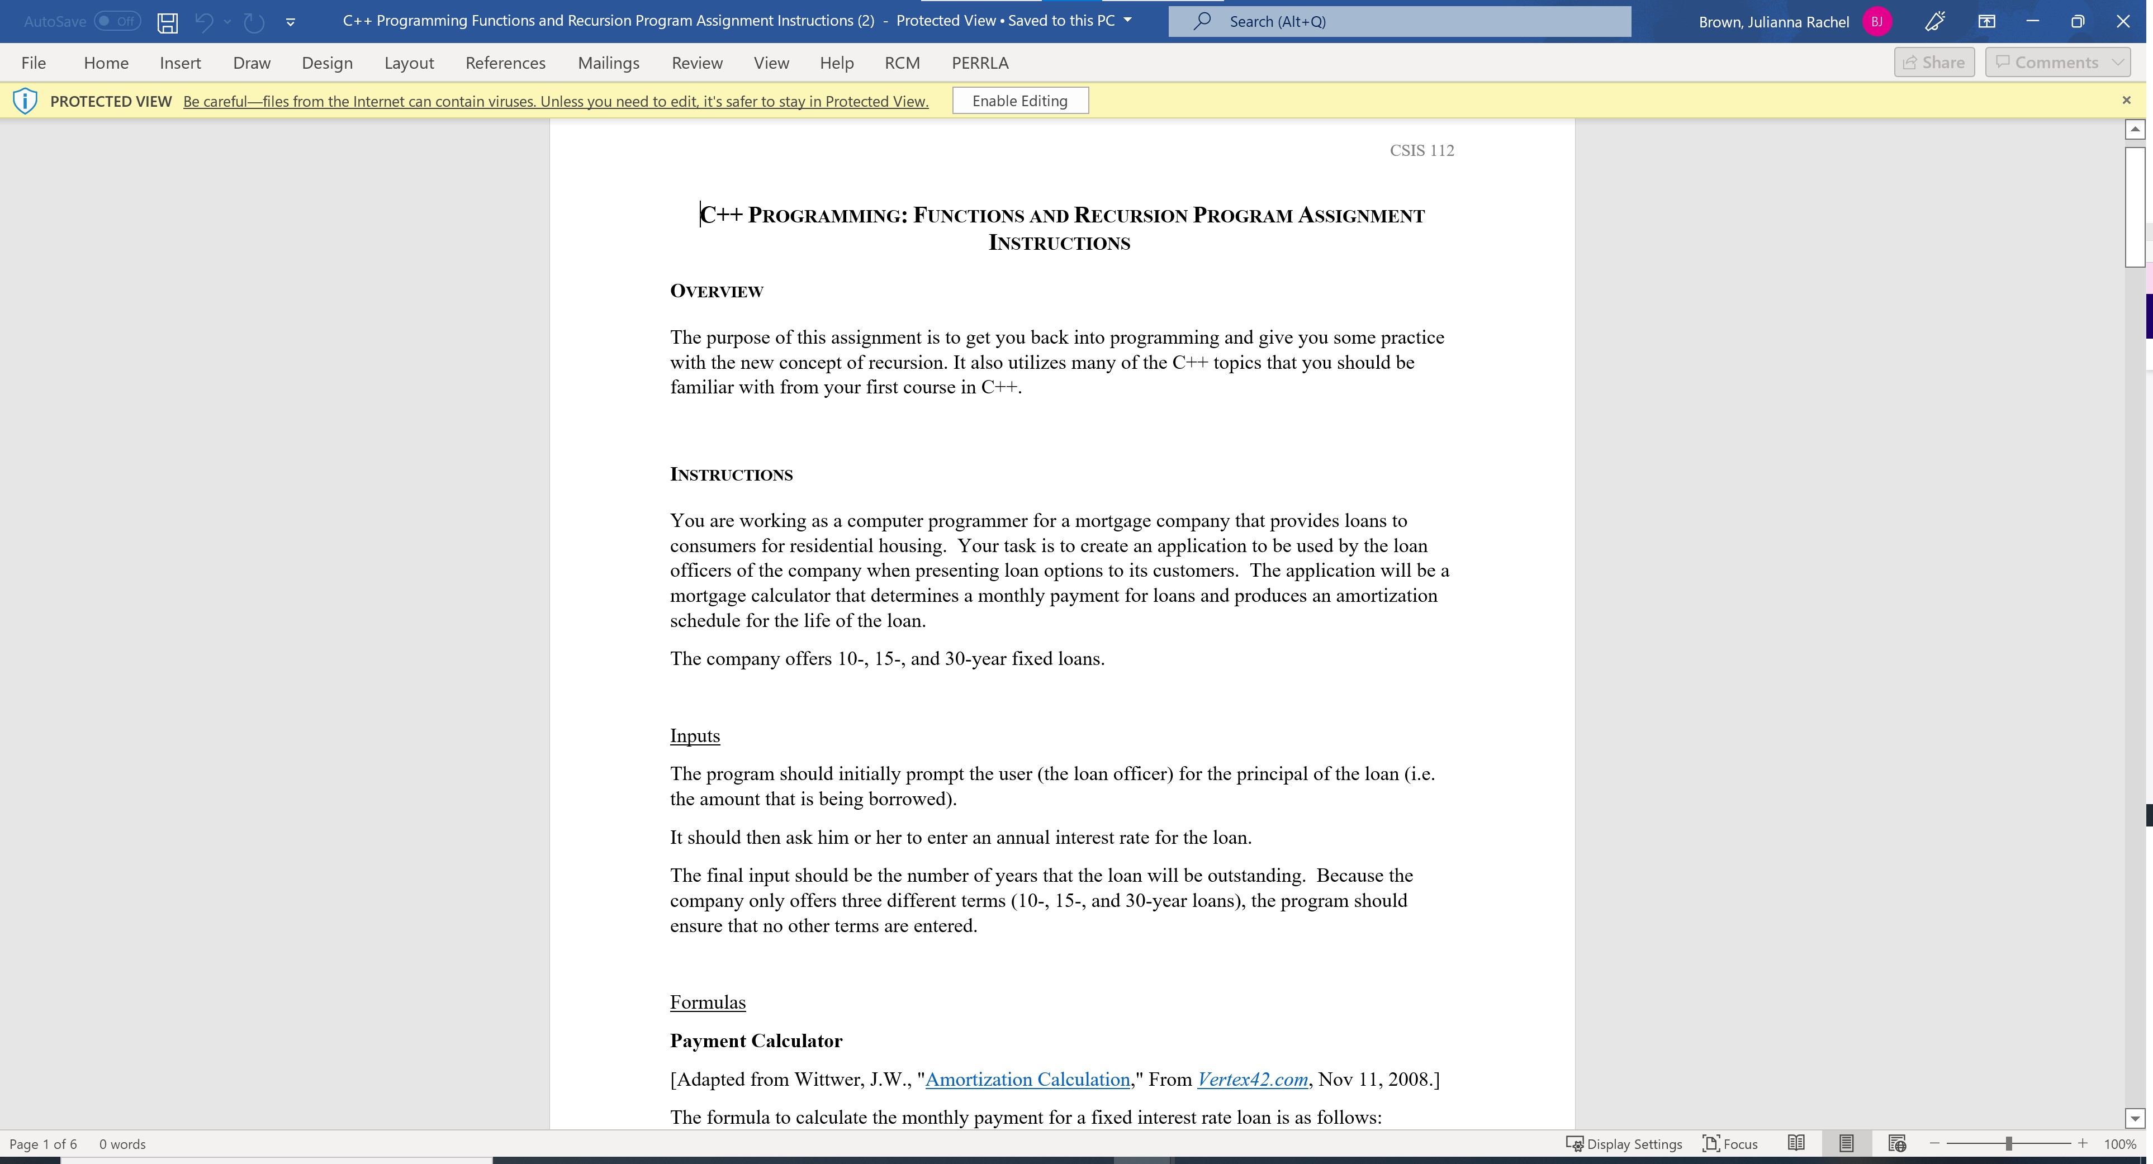Viewport: 2153px width, 1164px height.
Task: Click the Enable Editing button
Action: point(1019,100)
